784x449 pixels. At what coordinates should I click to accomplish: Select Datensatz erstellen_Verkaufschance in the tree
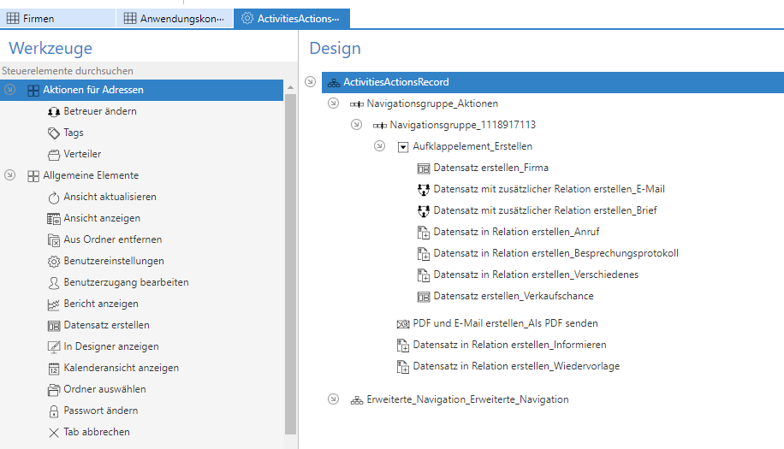click(513, 296)
